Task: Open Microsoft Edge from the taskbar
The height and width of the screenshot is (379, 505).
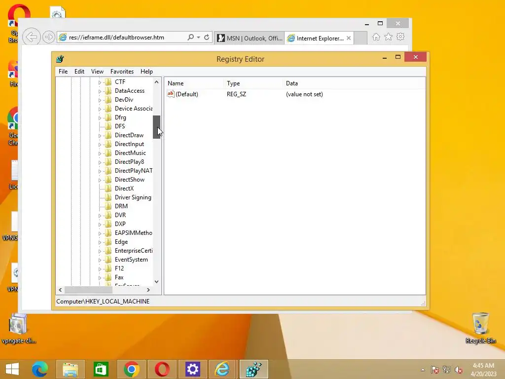Action: coord(40,369)
